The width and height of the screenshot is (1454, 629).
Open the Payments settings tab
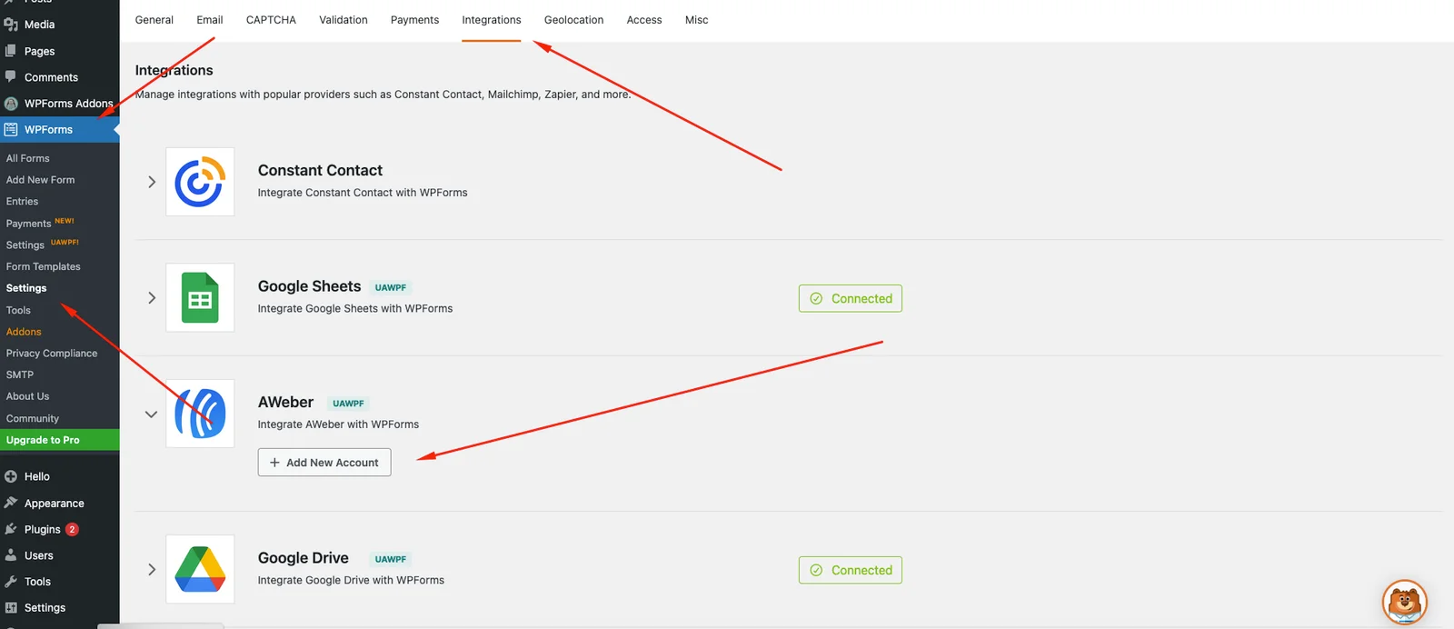[414, 20]
